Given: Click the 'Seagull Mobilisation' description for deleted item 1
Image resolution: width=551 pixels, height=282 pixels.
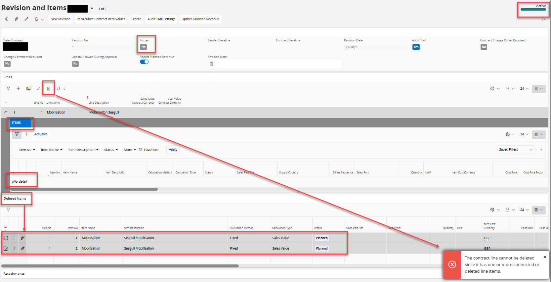Looking at the screenshot, I should (139, 238).
